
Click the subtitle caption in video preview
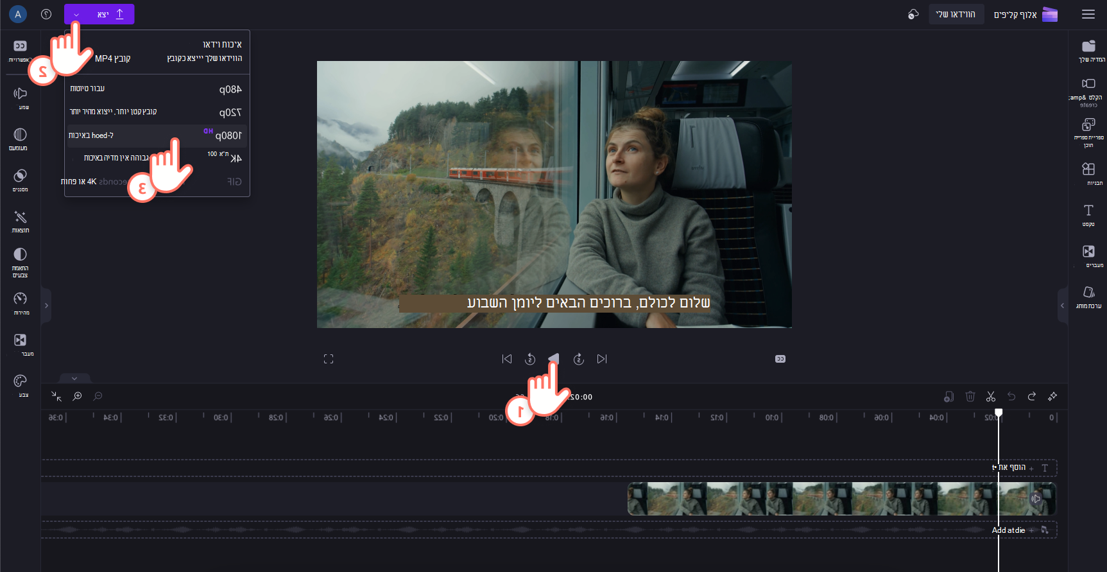tap(555, 303)
